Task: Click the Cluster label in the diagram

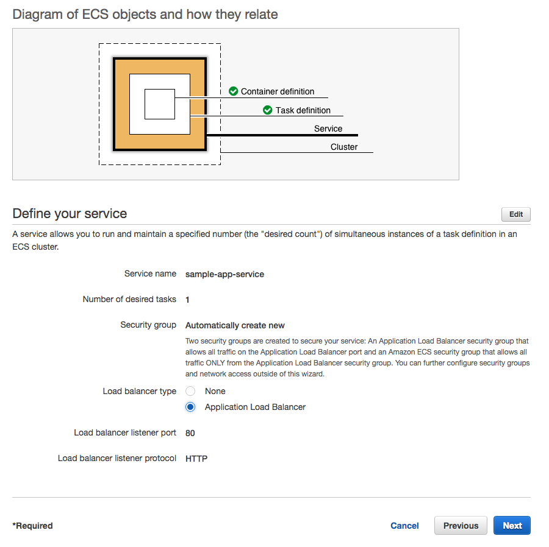Action: pos(344,147)
